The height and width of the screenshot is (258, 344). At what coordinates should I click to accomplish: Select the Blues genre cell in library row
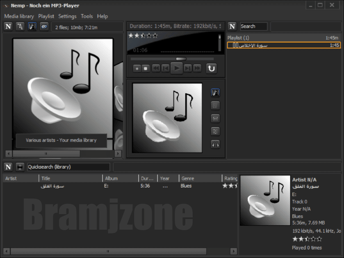pyautogui.click(x=186, y=186)
